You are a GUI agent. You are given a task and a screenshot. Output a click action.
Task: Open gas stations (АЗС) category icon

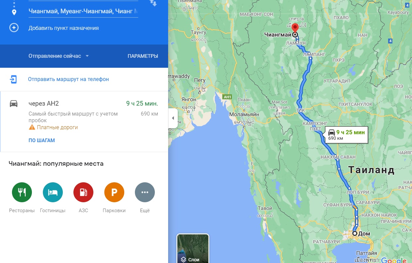point(83,192)
